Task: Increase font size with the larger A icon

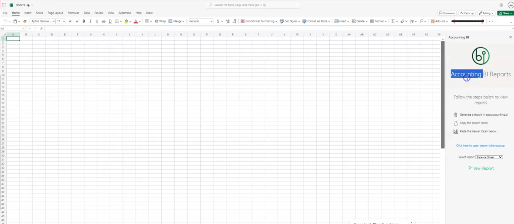Action: click(x=70, y=21)
